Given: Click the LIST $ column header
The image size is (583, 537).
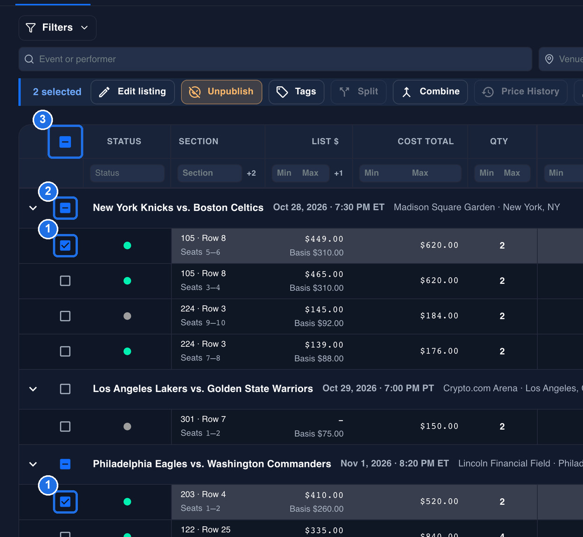Looking at the screenshot, I should (325, 142).
